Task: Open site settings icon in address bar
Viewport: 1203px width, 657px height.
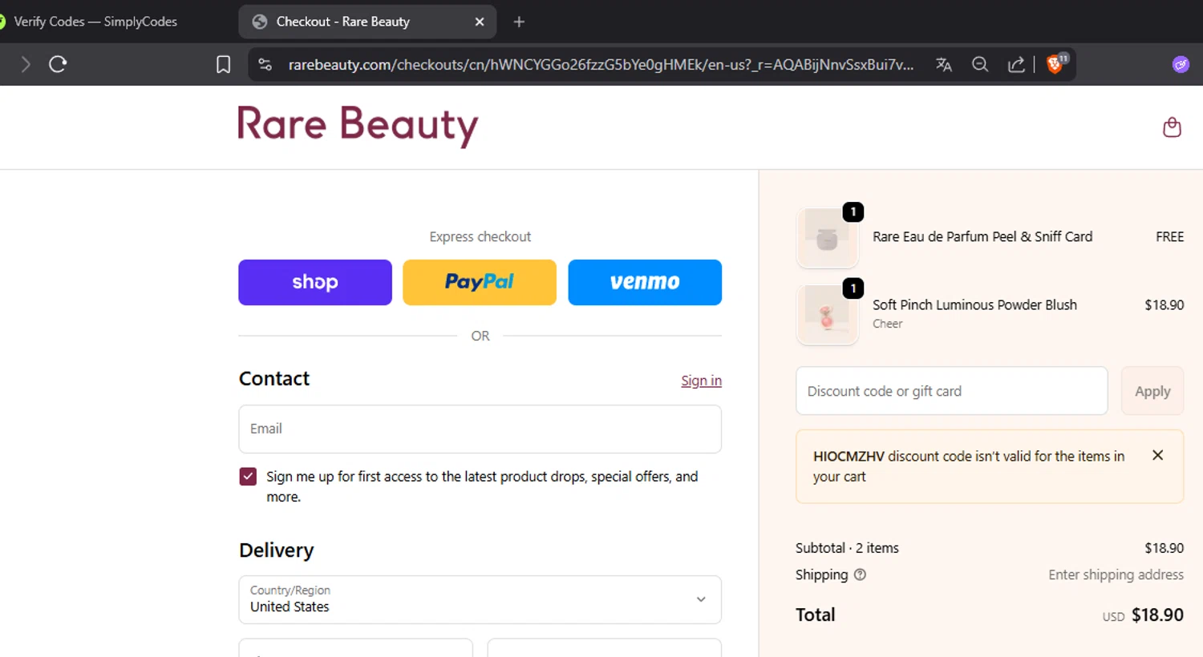Action: click(265, 65)
